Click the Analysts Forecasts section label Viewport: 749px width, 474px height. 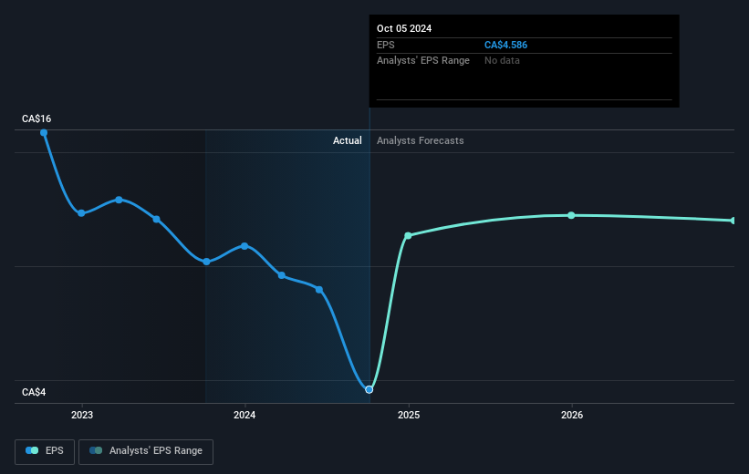click(x=421, y=140)
